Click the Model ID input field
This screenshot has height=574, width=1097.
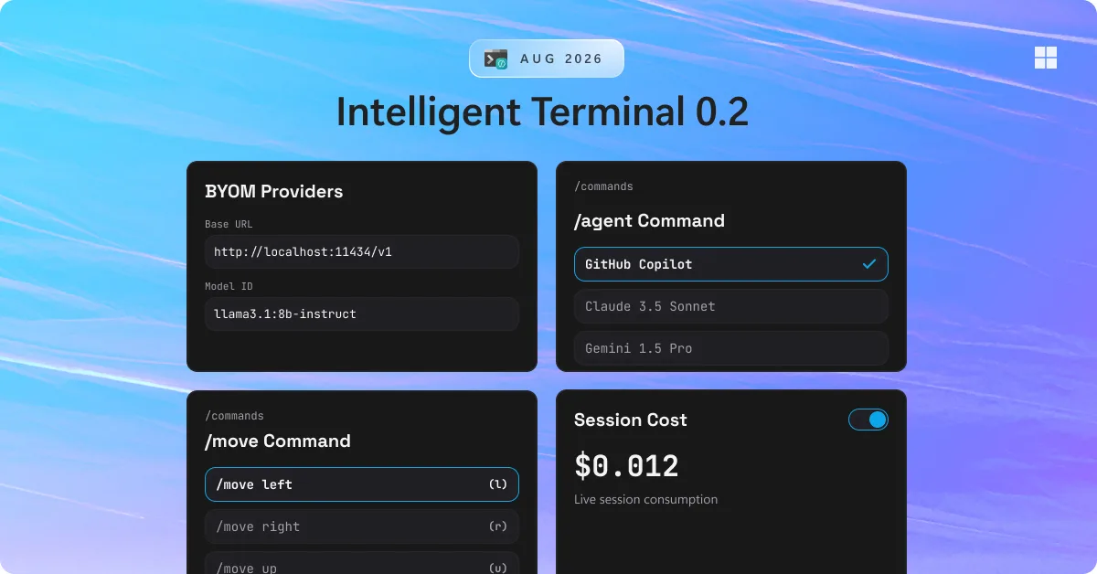pyautogui.click(x=362, y=314)
